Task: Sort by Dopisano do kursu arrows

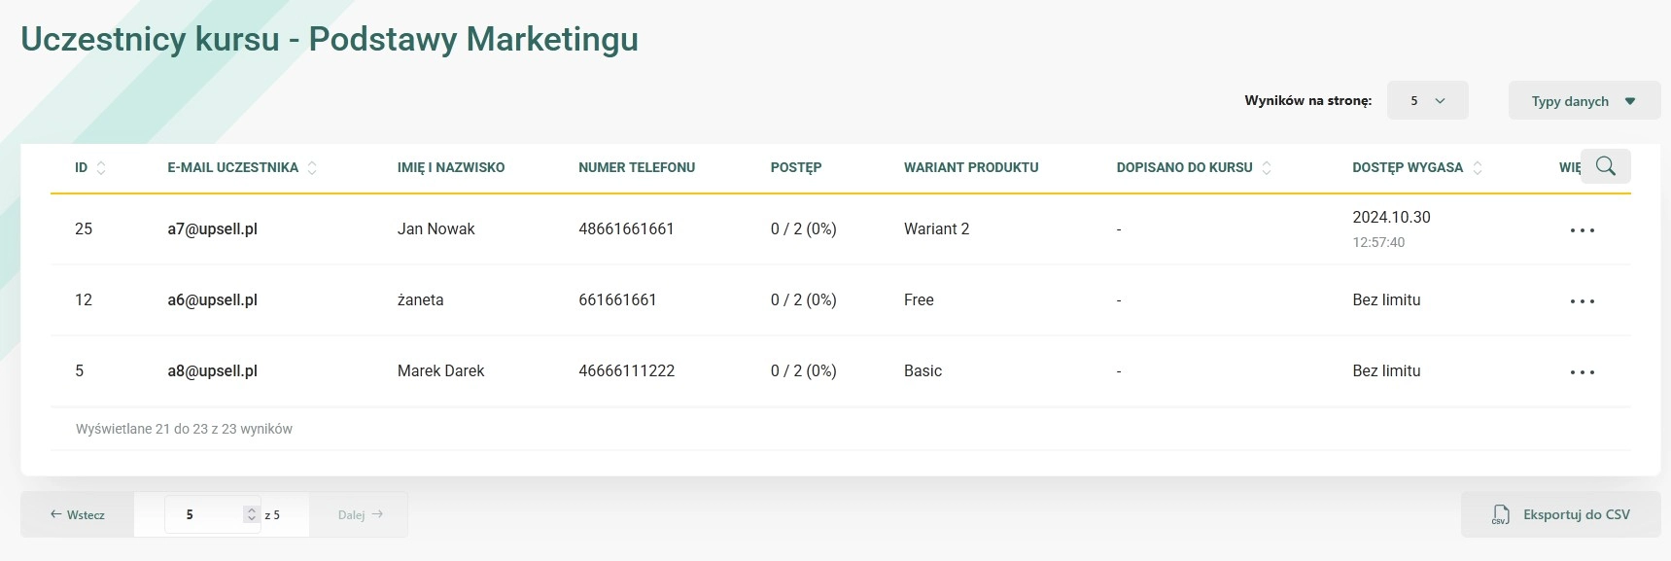Action: click(x=1267, y=167)
